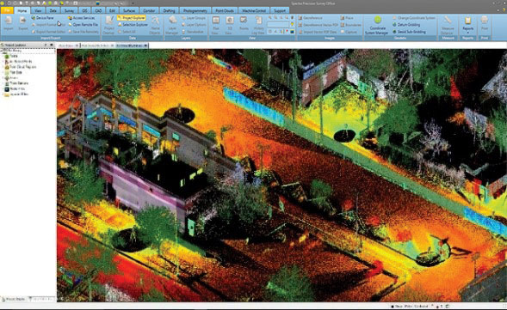Expand the Point Cloud Regions tree node

tap(3, 67)
